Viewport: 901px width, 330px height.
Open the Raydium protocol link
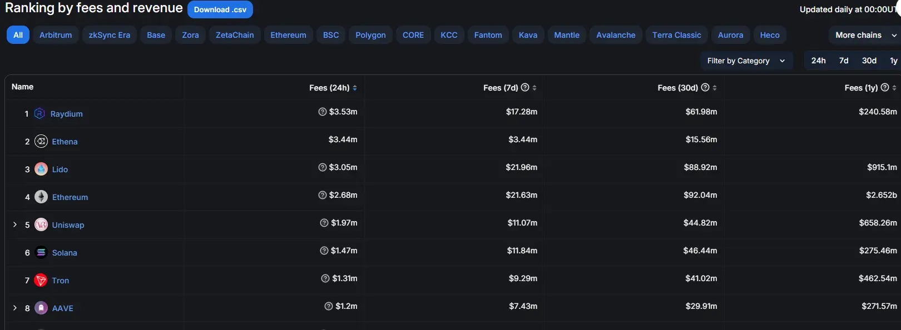(x=67, y=114)
